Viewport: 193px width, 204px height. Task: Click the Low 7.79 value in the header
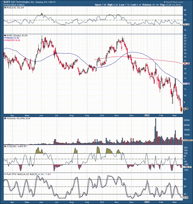[124, 5]
